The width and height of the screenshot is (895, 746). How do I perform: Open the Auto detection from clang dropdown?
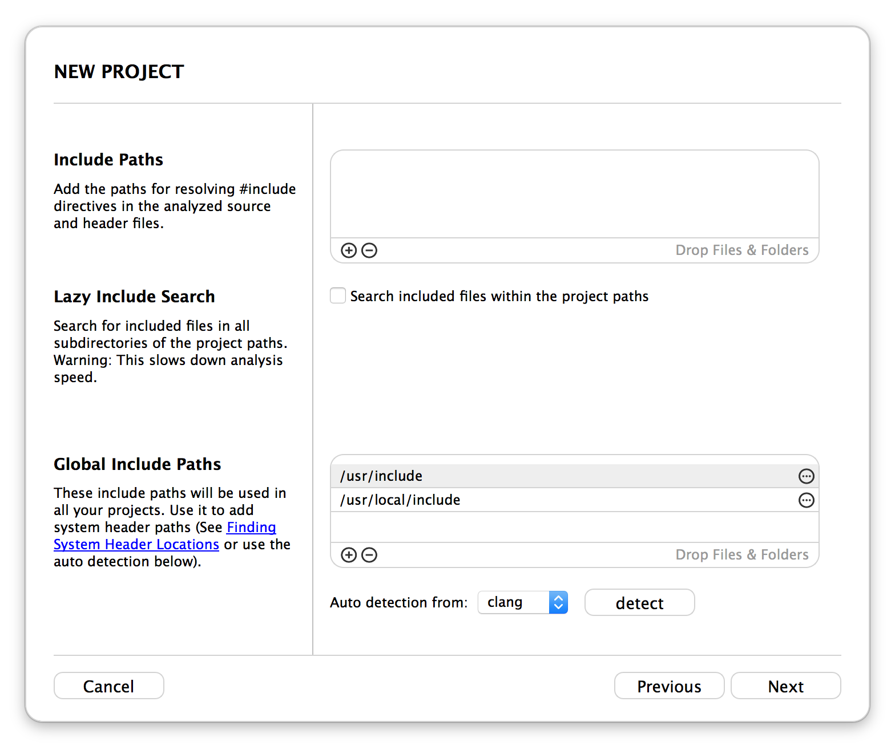point(523,602)
